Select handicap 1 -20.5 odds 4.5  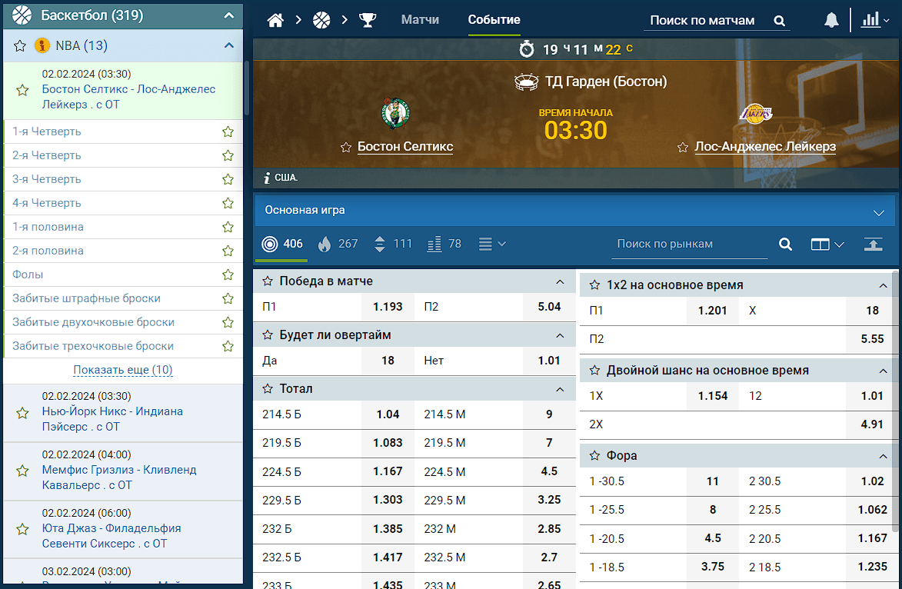(x=713, y=538)
